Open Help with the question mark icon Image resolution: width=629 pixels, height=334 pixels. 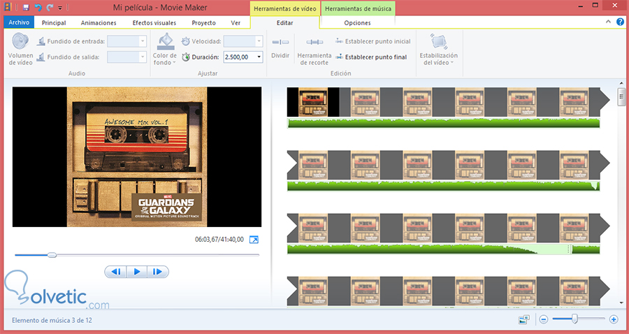[x=620, y=22]
